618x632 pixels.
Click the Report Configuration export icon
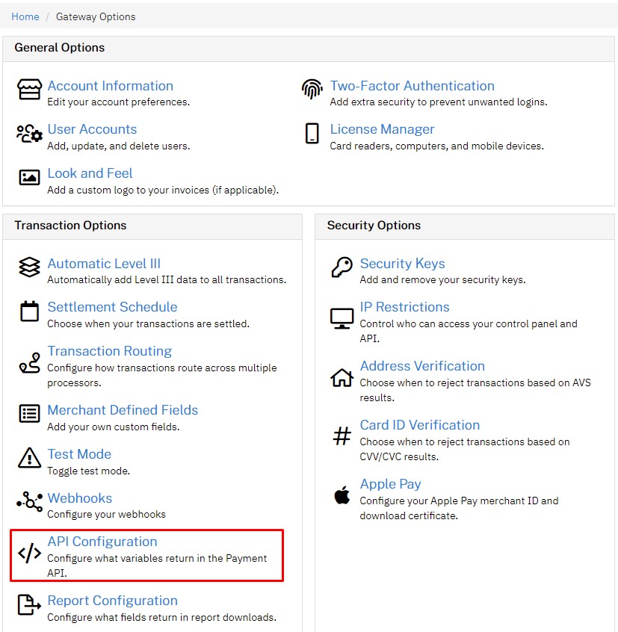pos(29,604)
